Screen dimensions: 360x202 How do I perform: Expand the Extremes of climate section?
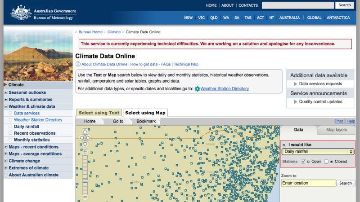(6, 168)
